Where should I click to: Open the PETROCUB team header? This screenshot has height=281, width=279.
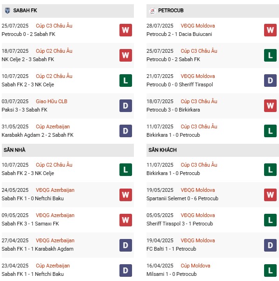click(213, 11)
